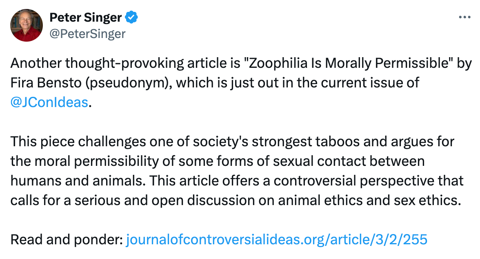The height and width of the screenshot is (259, 480).
Task: Open the journalofcontroversialideas.org article link
Action: (x=277, y=239)
